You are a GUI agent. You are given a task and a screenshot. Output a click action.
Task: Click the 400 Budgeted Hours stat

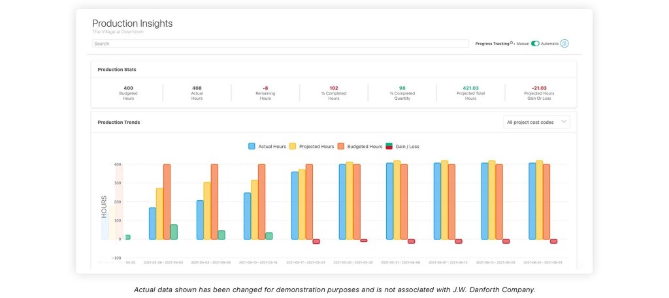coord(129,93)
